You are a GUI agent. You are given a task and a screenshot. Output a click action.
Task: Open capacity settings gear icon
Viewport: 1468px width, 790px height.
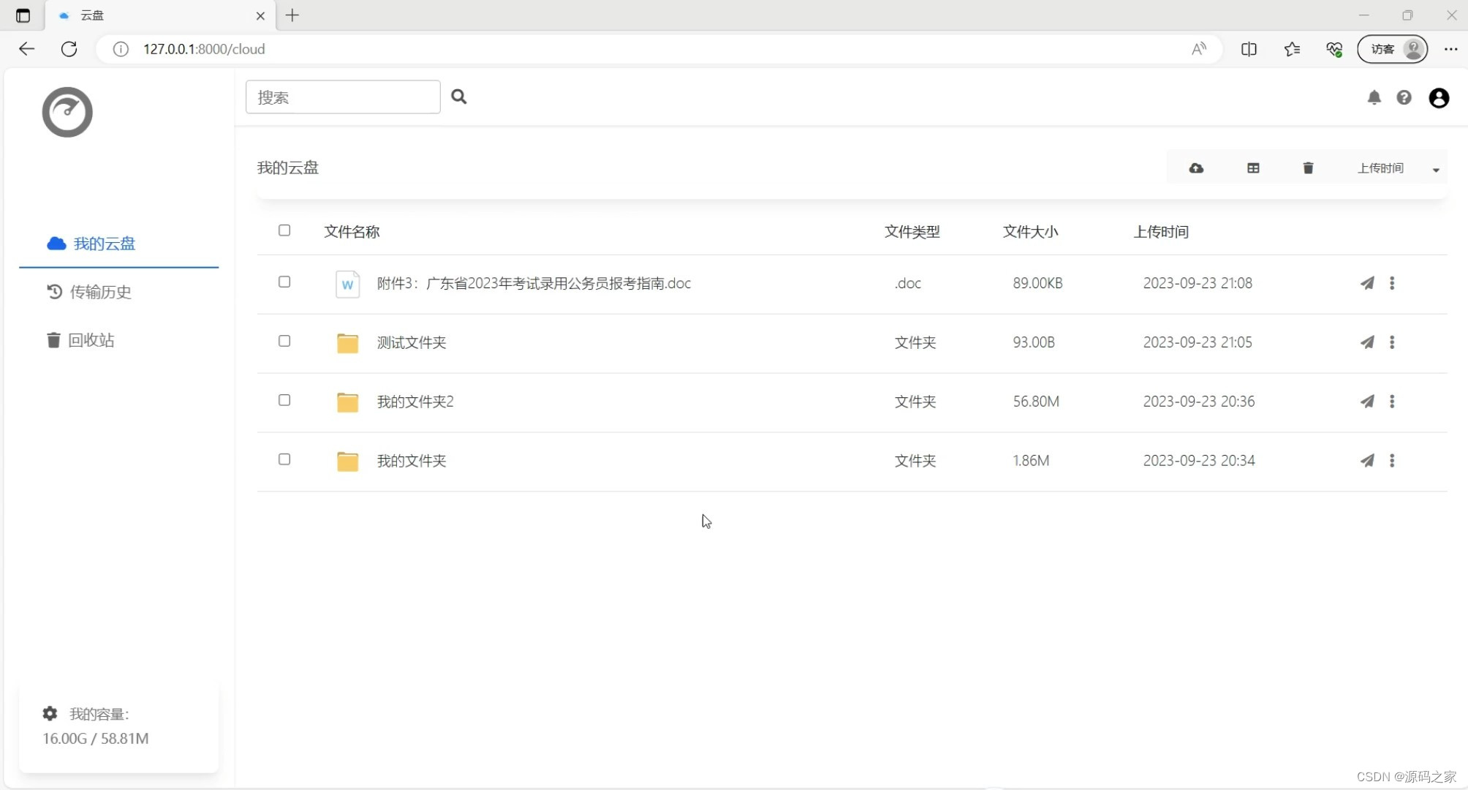tap(50, 713)
